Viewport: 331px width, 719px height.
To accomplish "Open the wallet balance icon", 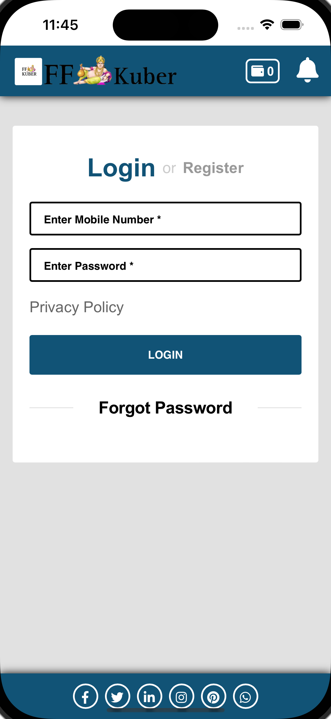I will [x=262, y=71].
